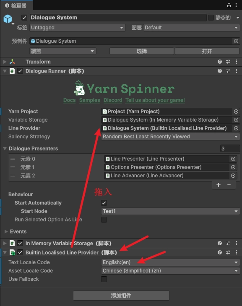
Task: Open In Memory Variable Storage help
Action: (x=220, y=243)
